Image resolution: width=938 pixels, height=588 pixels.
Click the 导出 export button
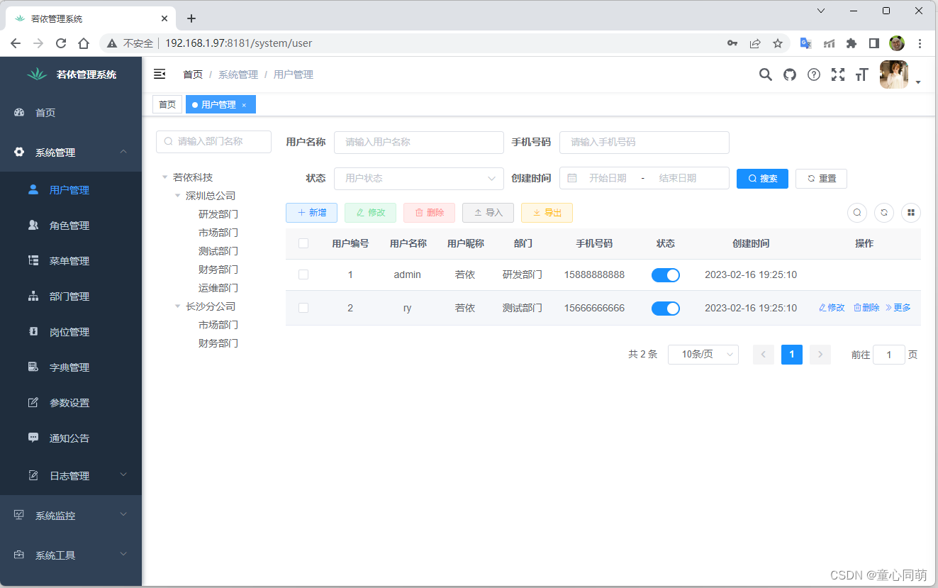point(547,212)
